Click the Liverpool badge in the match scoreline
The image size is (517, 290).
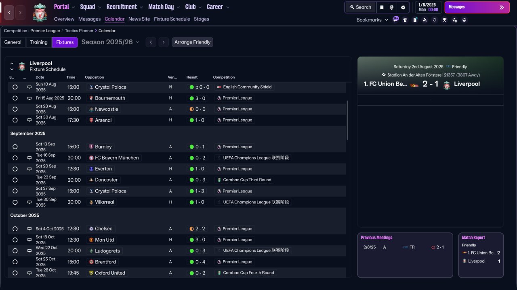click(x=447, y=85)
